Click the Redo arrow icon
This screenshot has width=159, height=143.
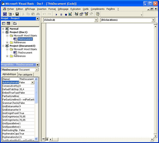coord(49,14)
